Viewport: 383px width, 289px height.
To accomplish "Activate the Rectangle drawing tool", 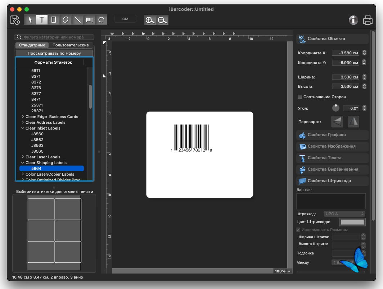I will (54, 20).
